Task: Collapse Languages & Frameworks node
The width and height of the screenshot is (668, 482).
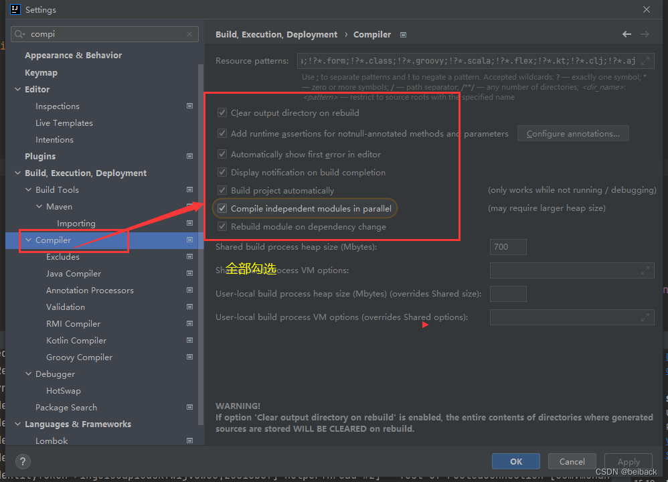Action: point(18,424)
